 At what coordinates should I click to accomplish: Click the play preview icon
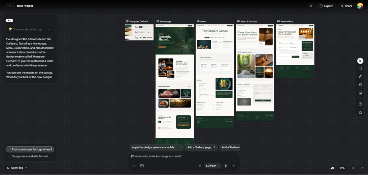tap(311, 6)
